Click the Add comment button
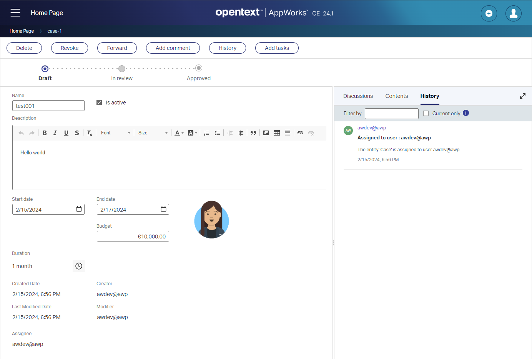Image resolution: width=532 pixels, height=359 pixels. click(x=173, y=48)
